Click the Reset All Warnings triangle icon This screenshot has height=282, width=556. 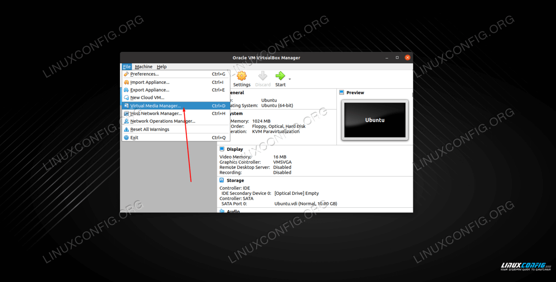[x=126, y=129]
